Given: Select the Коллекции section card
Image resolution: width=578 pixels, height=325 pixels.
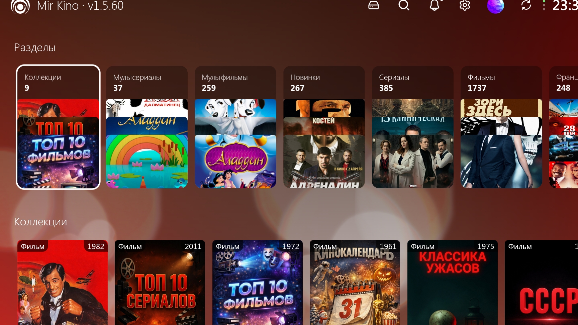Looking at the screenshot, I should click(58, 127).
